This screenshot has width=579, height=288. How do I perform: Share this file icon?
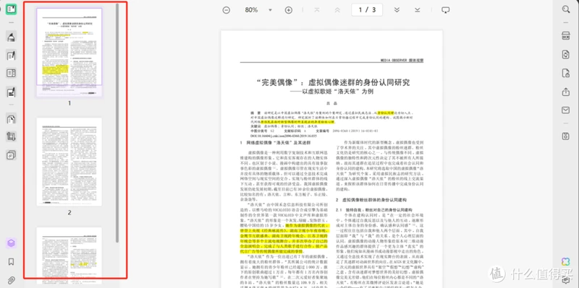[566, 92]
